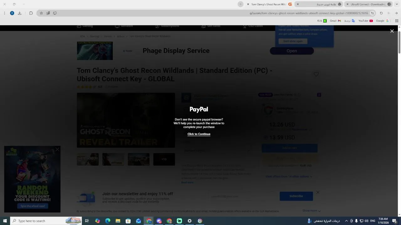Click the g2a.com address bar URL
Screen dimensions: 401x225
pos(309,13)
